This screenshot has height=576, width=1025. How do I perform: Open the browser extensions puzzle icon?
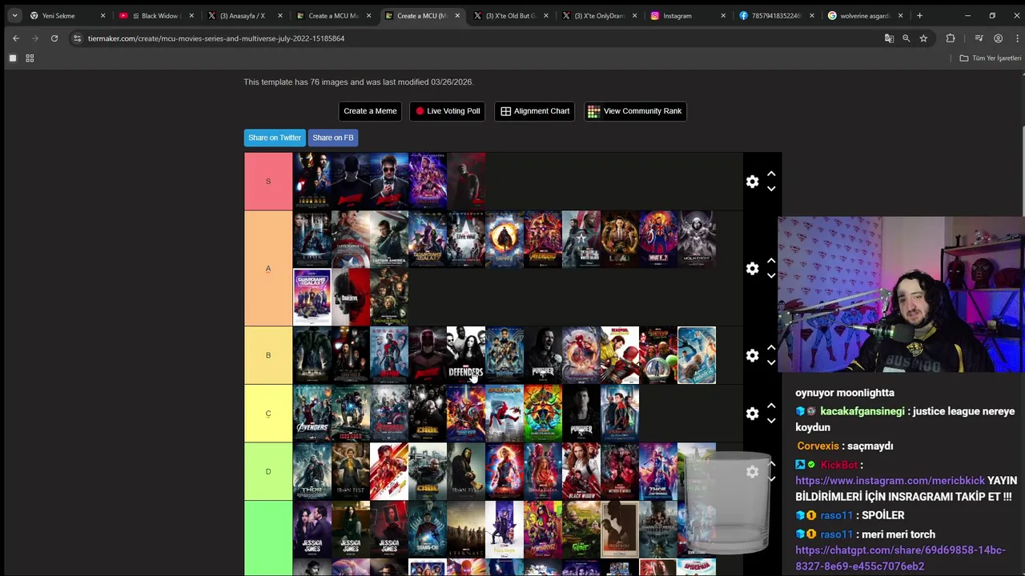pyautogui.click(x=951, y=38)
